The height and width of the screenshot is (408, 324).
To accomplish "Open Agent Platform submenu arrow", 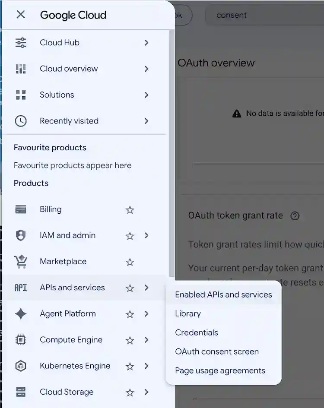I will [x=146, y=314].
